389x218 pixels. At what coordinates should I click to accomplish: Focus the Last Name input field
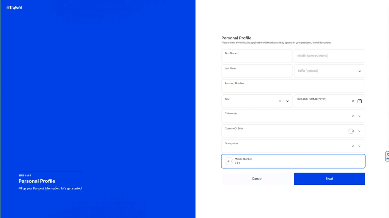point(257,71)
